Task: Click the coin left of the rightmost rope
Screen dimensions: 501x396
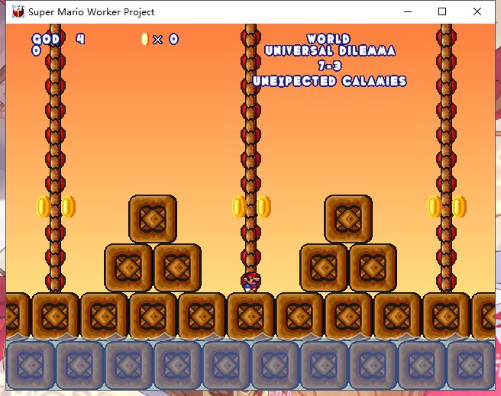Action: (x=435, y=207)
